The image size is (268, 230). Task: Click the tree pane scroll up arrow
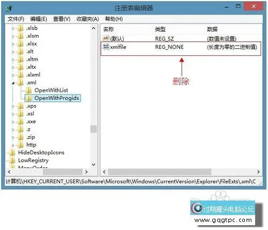(93, 28)
